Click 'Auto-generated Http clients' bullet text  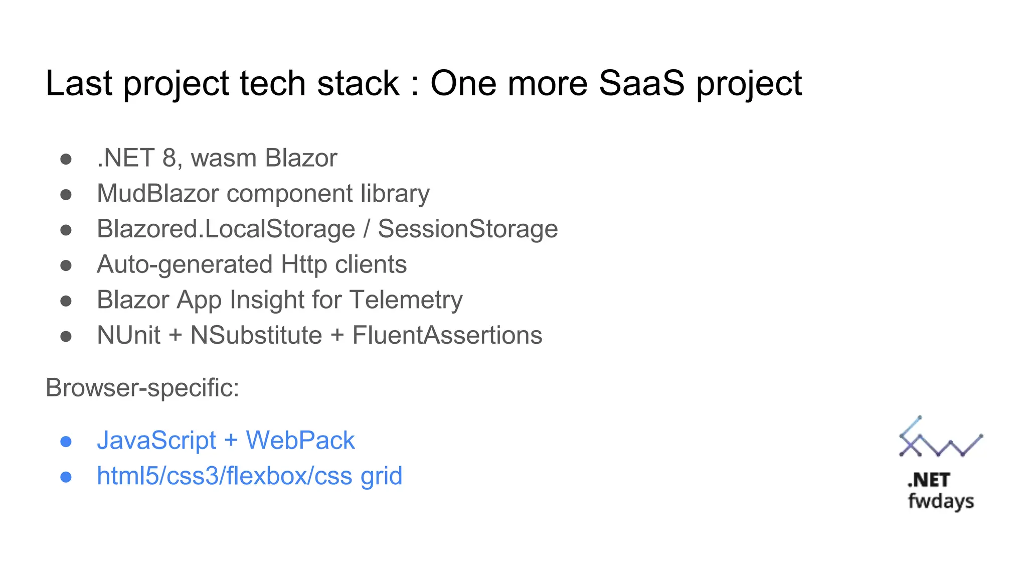coord(252,264)
